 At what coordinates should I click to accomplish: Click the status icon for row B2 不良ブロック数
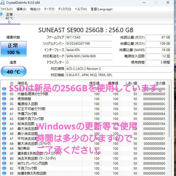pos(4,168)
